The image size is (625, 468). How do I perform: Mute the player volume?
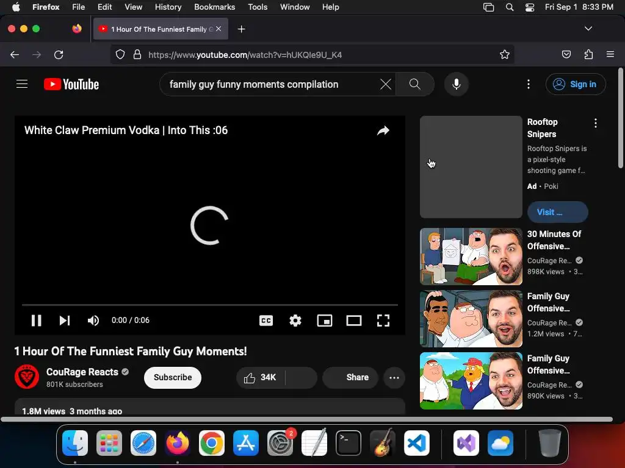[93, 321]
